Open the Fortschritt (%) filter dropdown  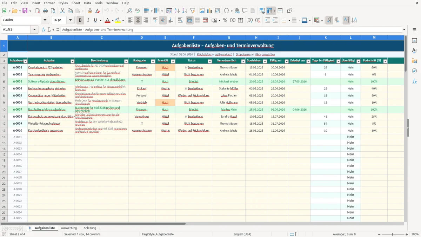[x=385, y=61]
